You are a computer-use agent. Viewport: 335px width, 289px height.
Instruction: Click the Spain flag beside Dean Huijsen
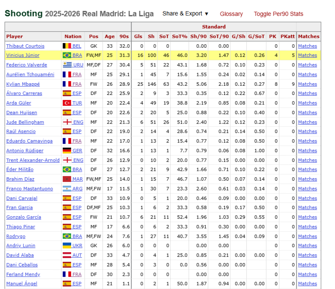click(x=67, y=113)
